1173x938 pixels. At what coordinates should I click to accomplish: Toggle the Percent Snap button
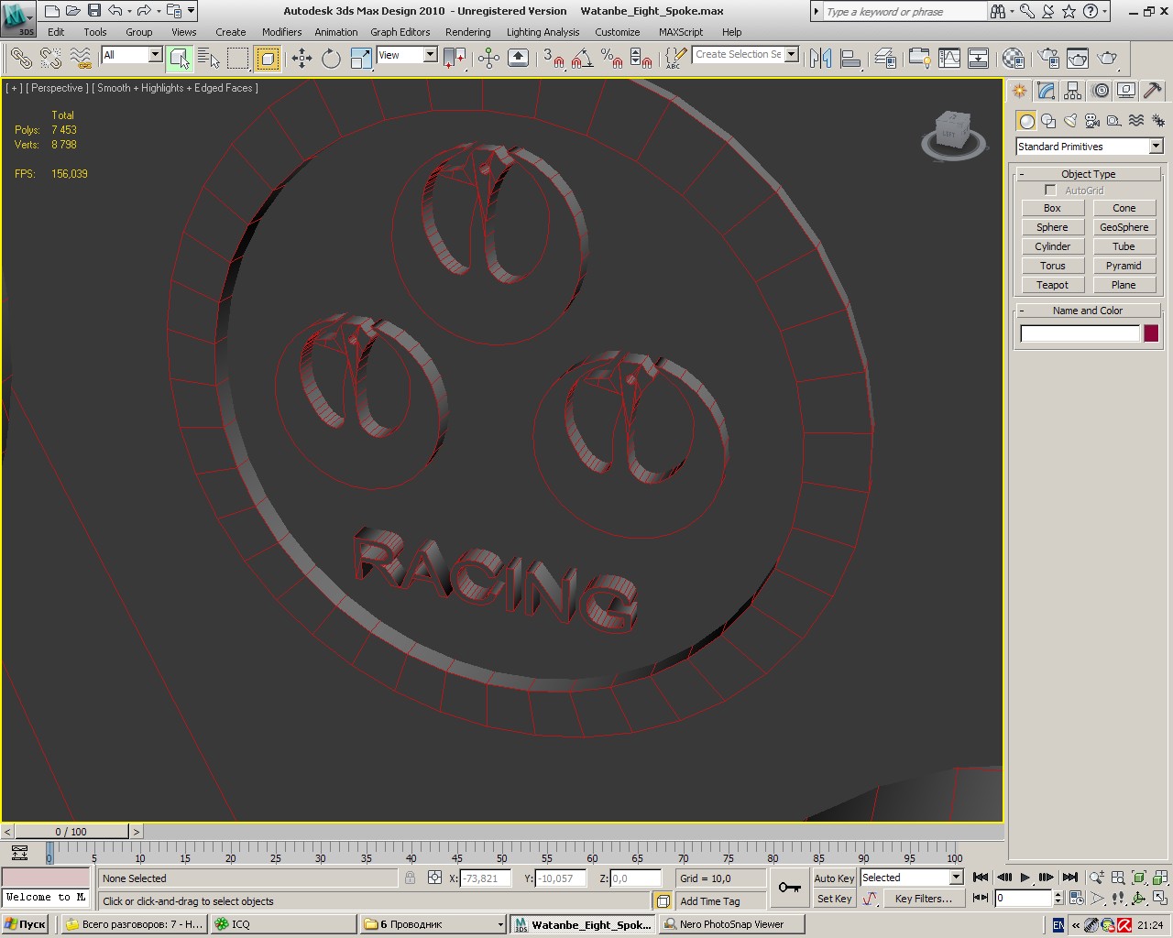pyautogui.click(x=611, y=59)
